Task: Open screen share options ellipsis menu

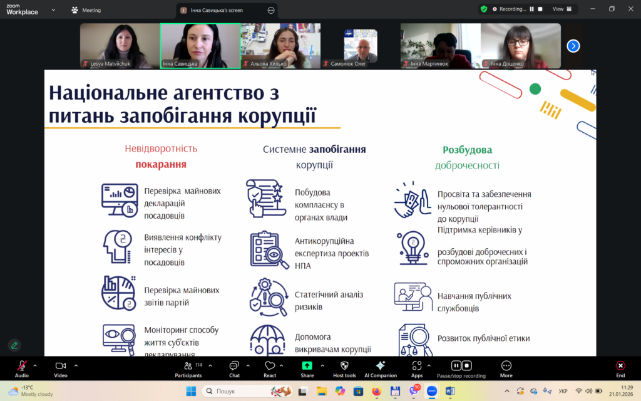Action: coord(270,10)
